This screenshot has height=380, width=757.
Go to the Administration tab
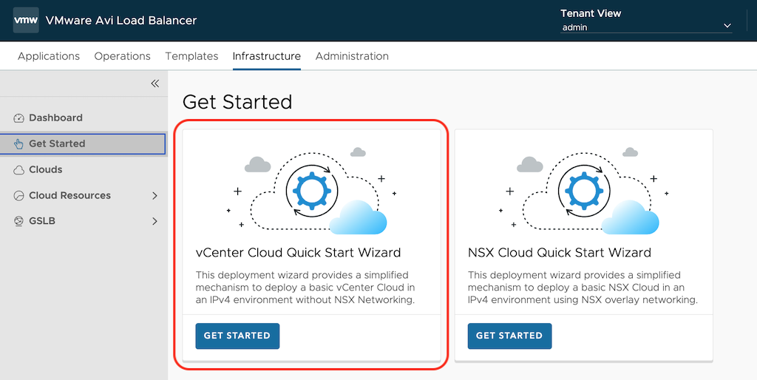pyautogui.click(x=352, y=56)
